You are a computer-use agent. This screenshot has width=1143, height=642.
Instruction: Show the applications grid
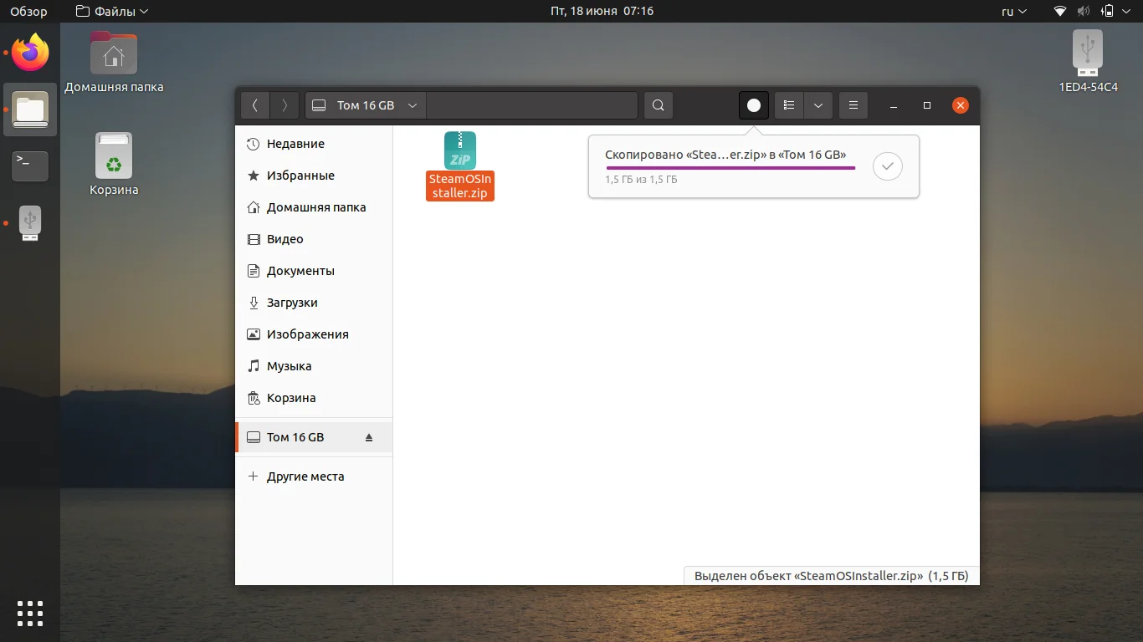click(x=30, y=613)
